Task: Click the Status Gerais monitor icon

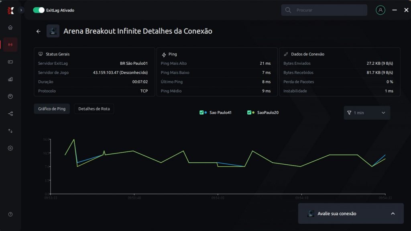Action: tap(41, 54)
